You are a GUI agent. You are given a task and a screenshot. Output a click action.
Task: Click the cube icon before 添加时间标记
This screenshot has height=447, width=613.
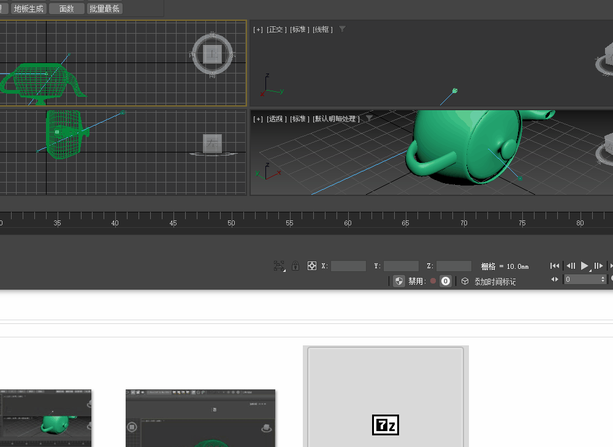click(465, 281)
